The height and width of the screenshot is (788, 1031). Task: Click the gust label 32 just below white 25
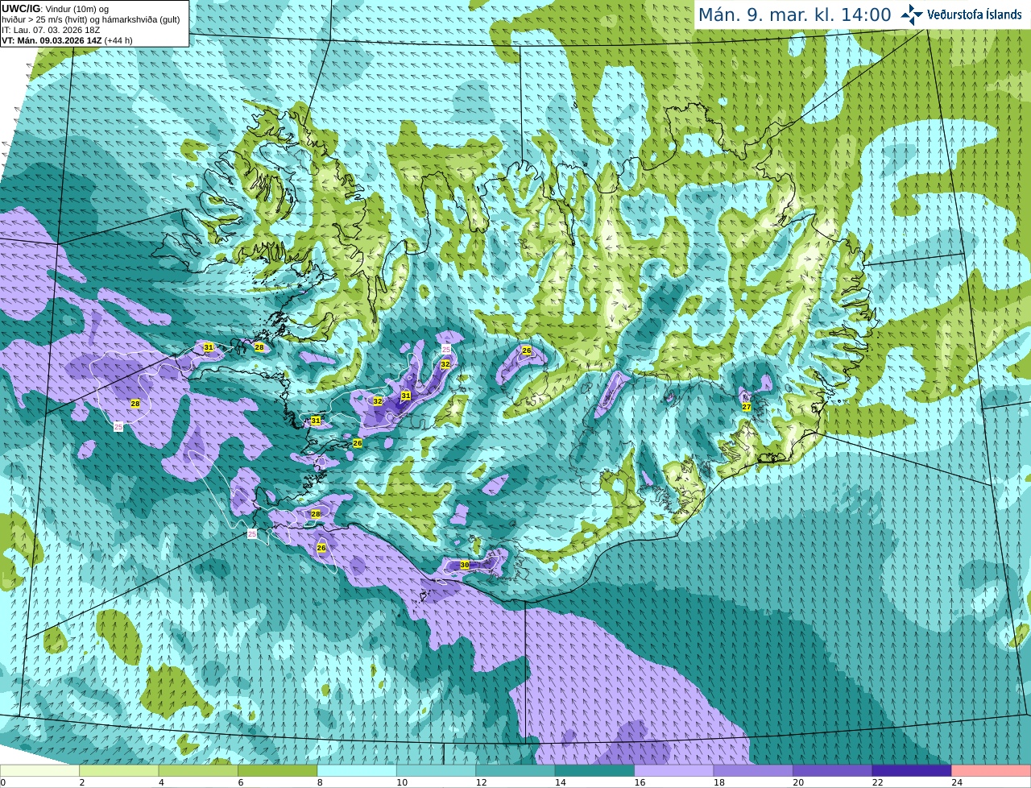tap(445, 364)
